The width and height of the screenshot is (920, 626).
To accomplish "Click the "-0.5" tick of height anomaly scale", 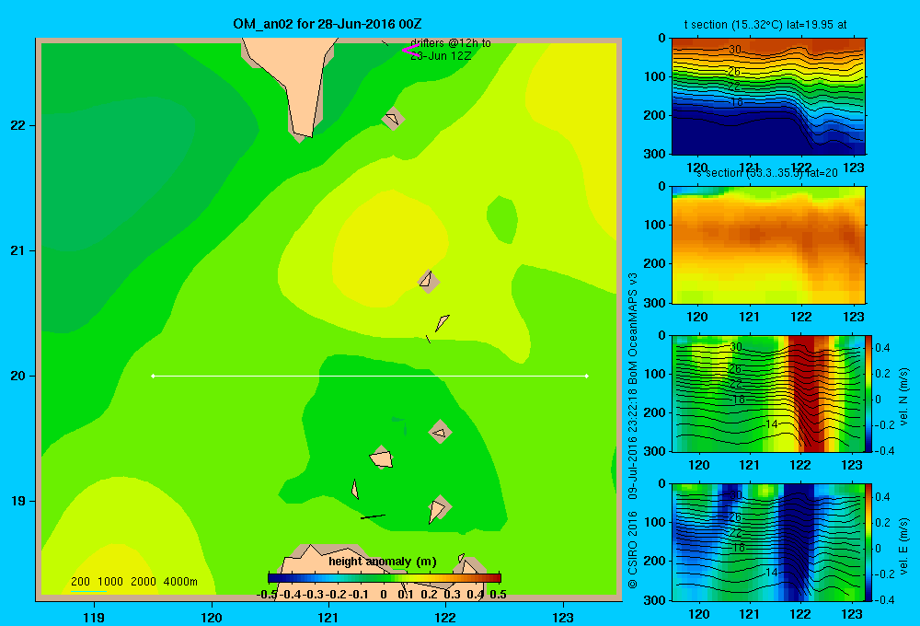I will [267, 595].
